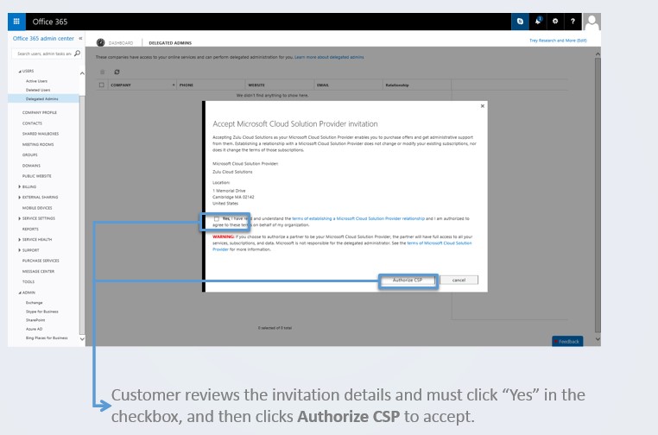This screenshot has width=658, height=435.
Task: Click the cancel button in dialog
Action: tap(459, 281)
